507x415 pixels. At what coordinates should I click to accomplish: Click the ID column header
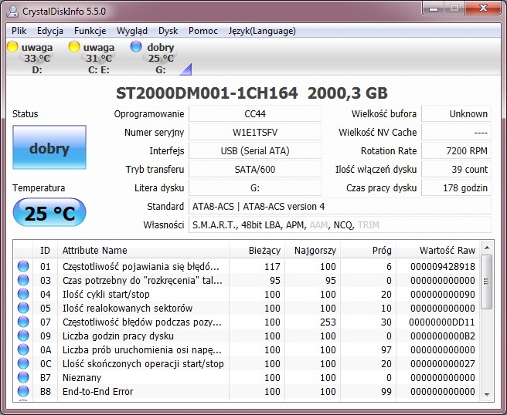tap(45, 250)
